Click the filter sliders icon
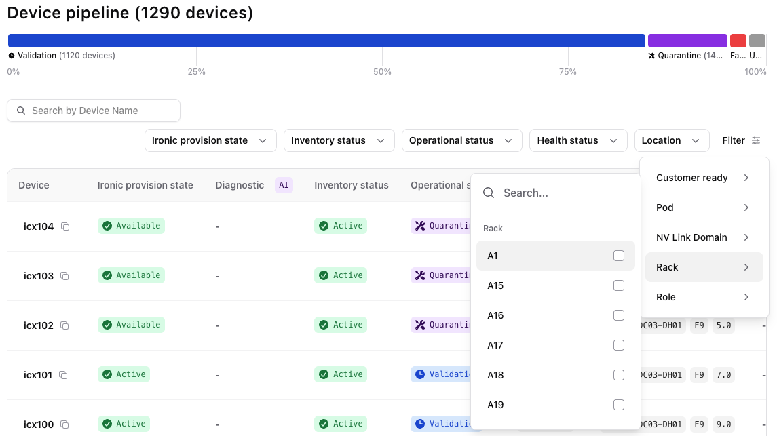The height and width of the screenshot is (436, 777). (756, 140)
